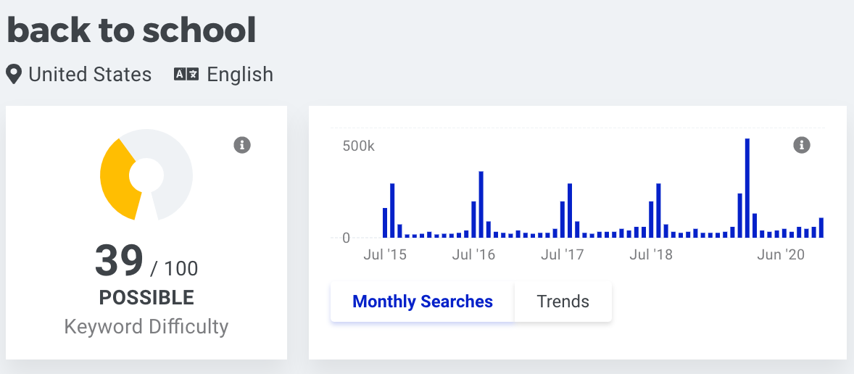The image size is (854, 374).
Task: Click the language translate icon
Action: coord(186,74)
